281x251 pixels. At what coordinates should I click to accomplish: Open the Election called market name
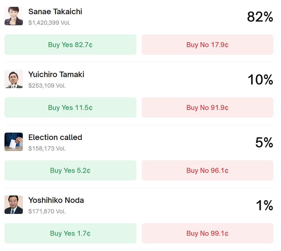[x=55, y=137]
